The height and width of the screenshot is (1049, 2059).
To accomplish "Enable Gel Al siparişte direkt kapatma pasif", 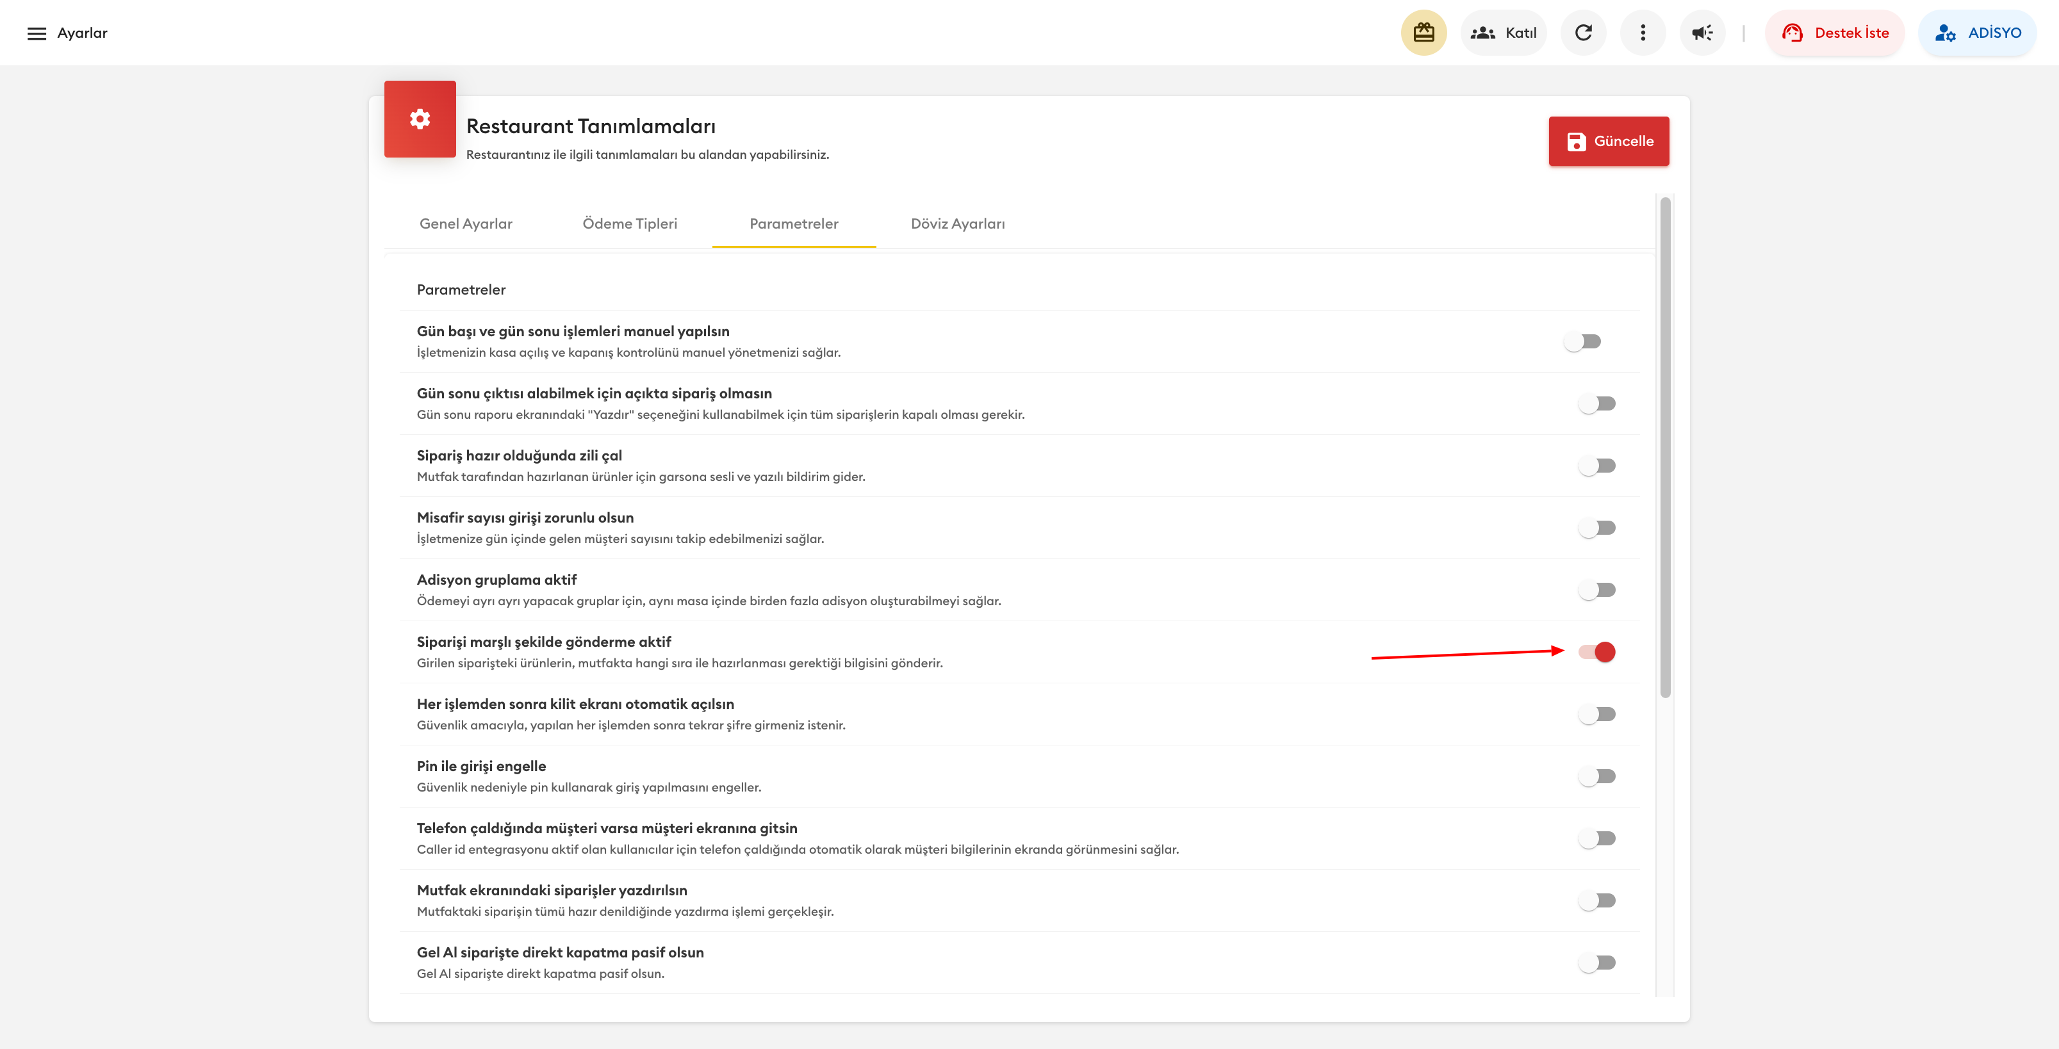I will (x=1597, y=963).
